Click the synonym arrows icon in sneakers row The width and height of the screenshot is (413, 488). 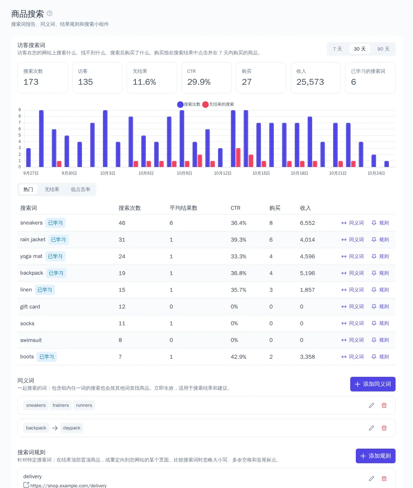[344, 223]
